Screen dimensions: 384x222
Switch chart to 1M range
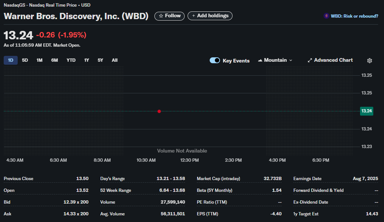(x=39, y=60)
